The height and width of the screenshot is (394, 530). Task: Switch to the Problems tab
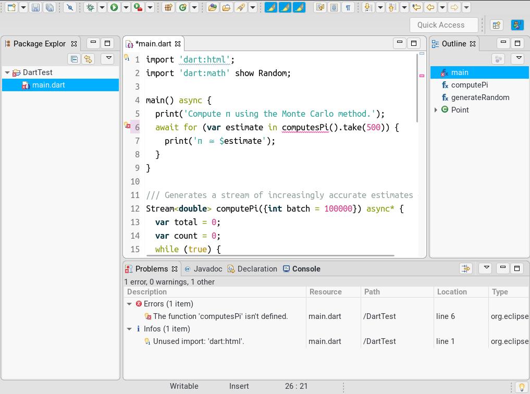[x=152, y=269]
